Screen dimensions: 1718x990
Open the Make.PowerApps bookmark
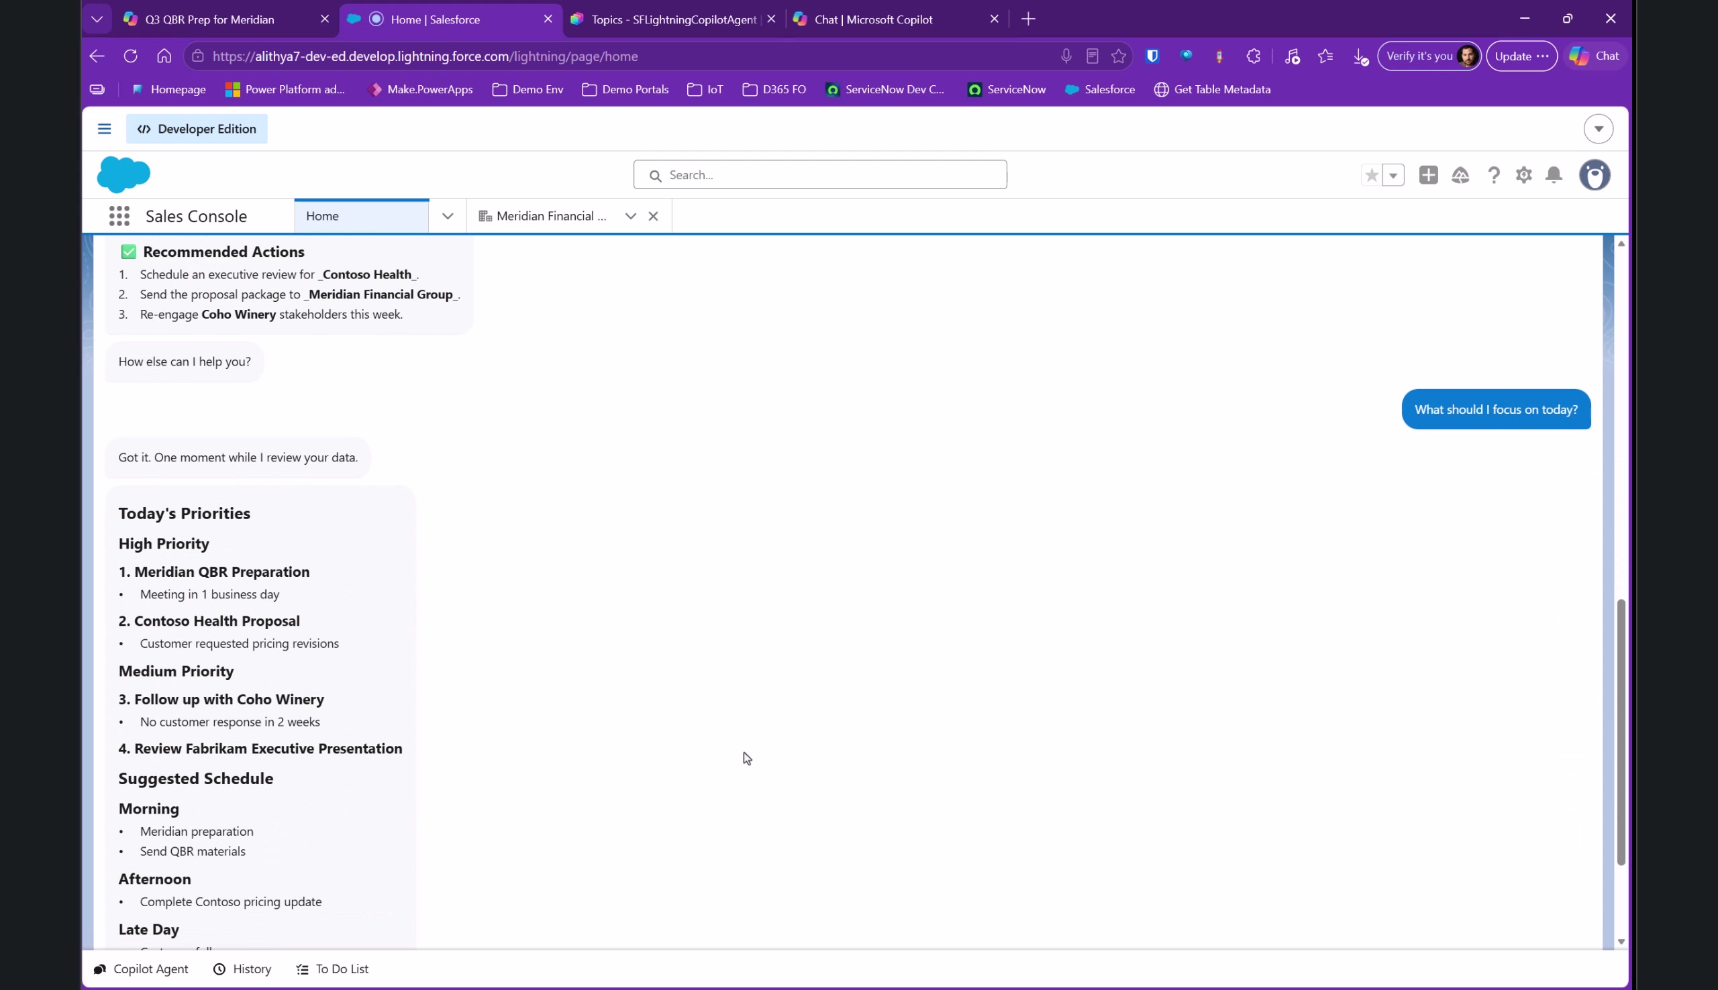pos(419,90)
